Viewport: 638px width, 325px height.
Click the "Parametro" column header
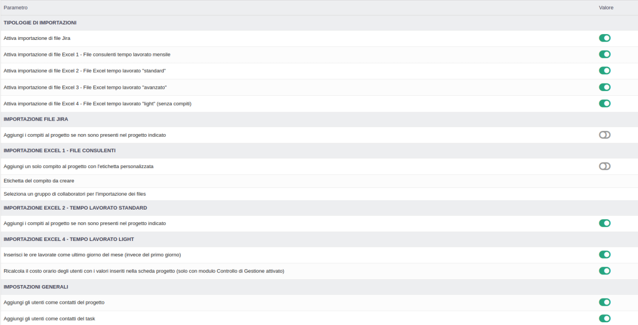pyautogui.click(x=15, y=7)
